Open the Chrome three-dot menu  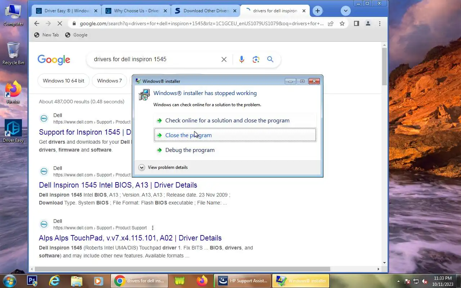[380, 23]
